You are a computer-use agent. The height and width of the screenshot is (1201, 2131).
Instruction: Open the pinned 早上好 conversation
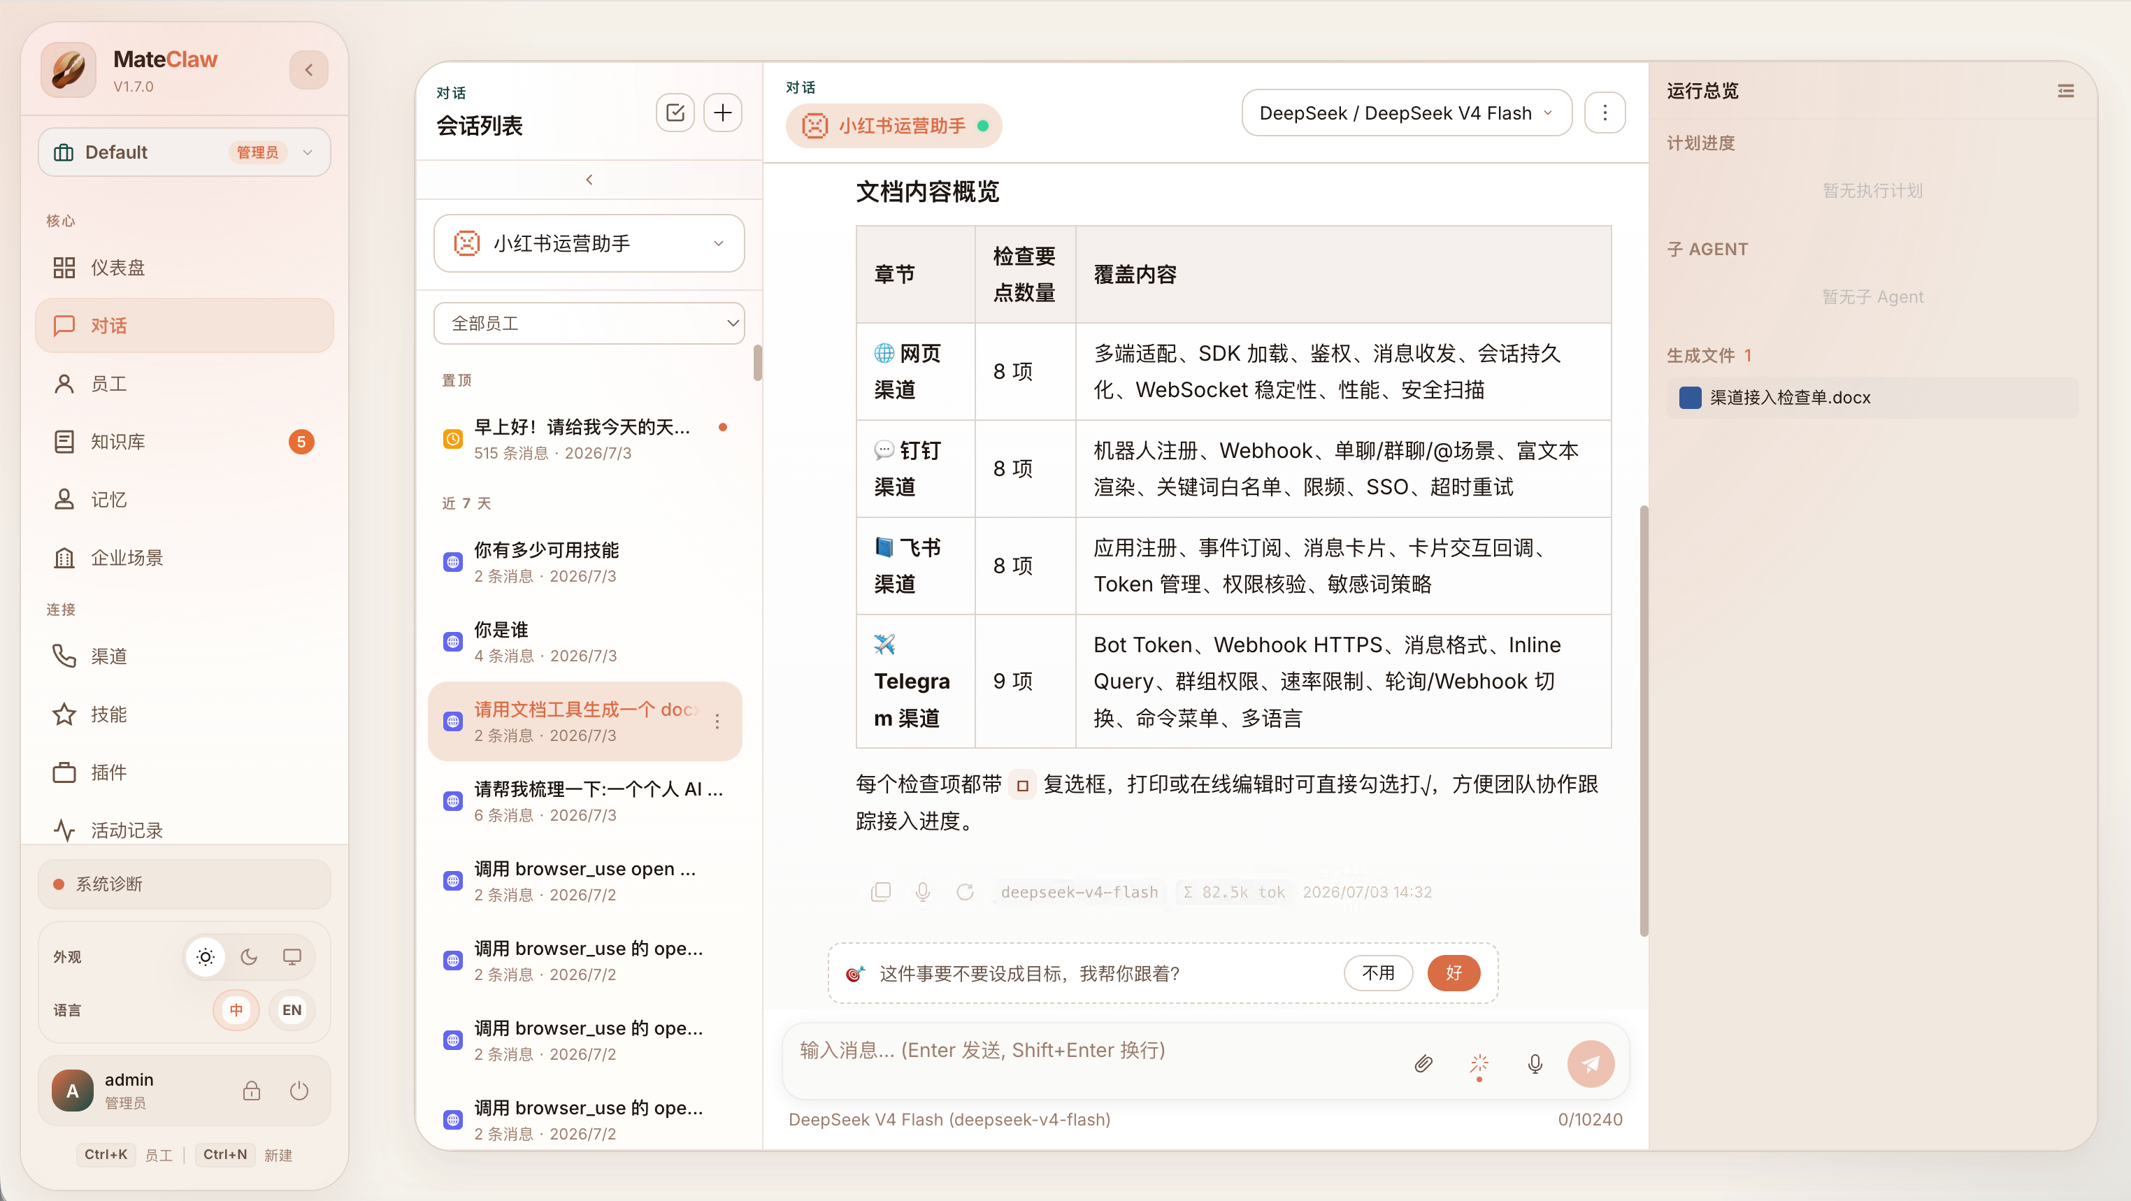[x=585, y=438]
